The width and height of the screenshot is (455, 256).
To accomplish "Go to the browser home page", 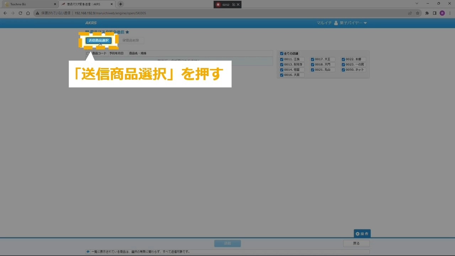I will pyautogui.click(x=28, y=13).
